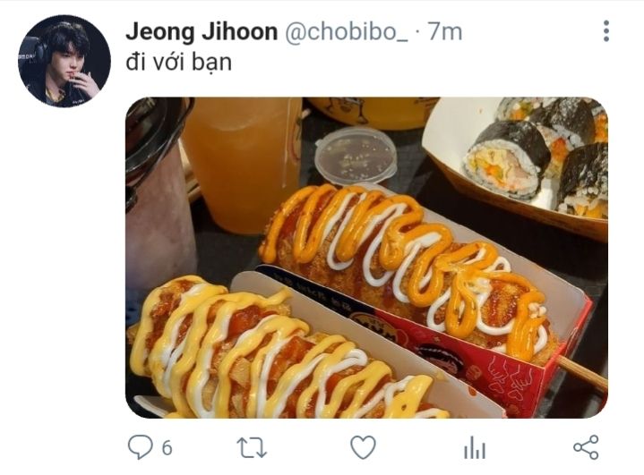The height and width of the screenshot is (475, 644).
Task: Click the orange drink cup in photo
Action: [243, 164]
